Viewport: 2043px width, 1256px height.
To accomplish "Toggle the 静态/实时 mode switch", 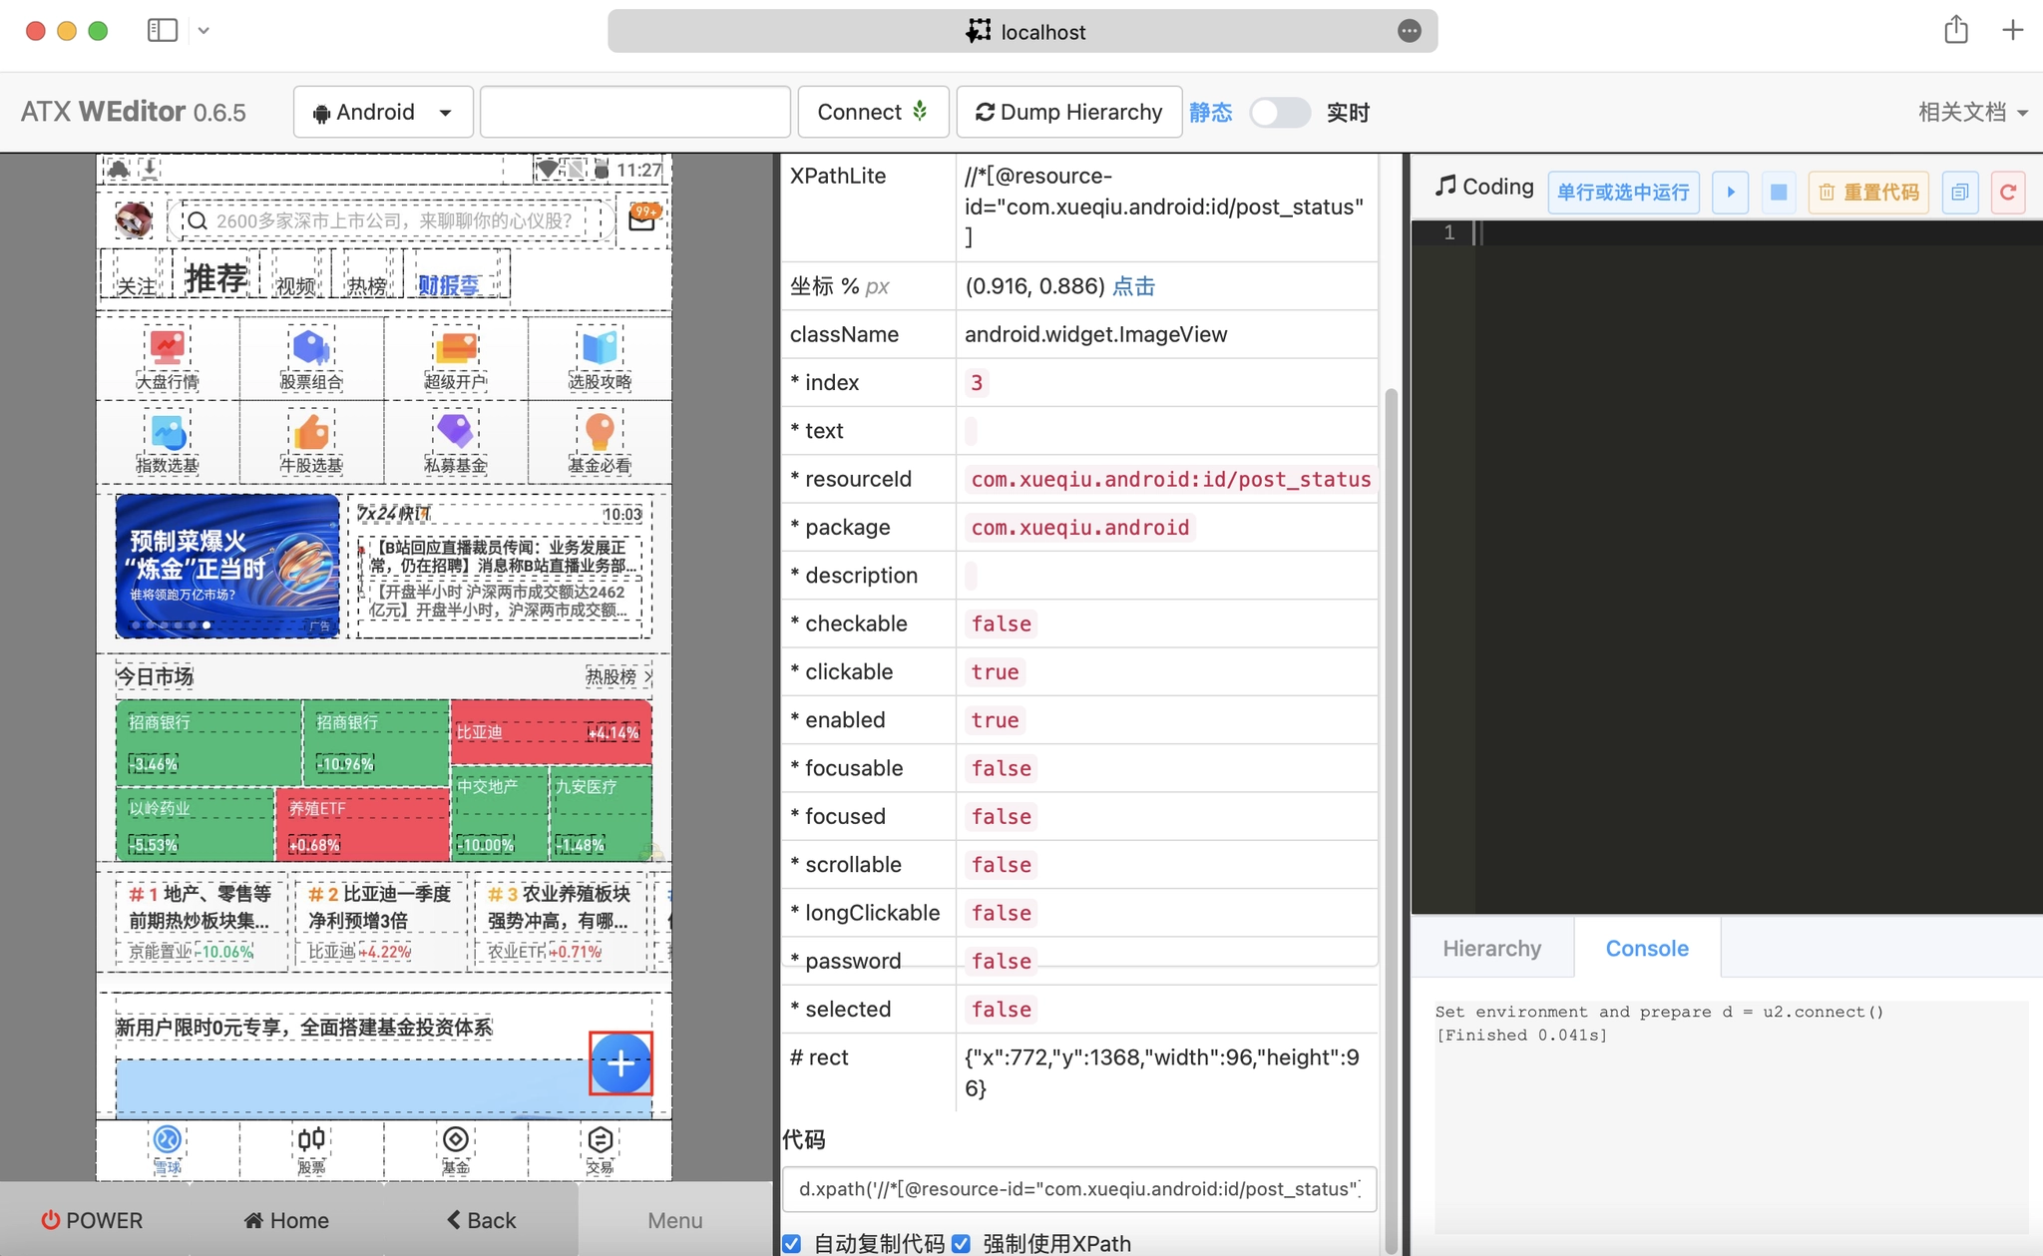I will [1280, 112].
